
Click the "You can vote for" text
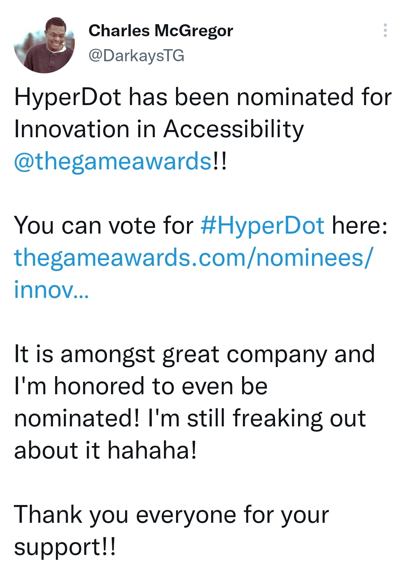tap(104, 226)
